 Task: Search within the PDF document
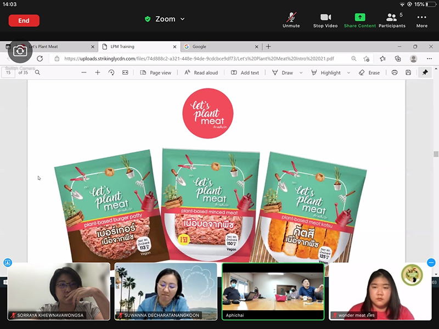37,73
